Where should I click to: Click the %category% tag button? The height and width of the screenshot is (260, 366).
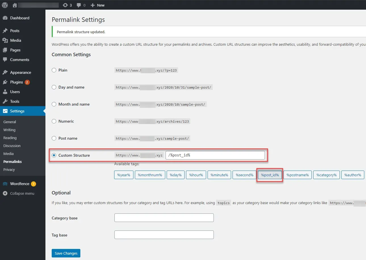click(x=327, y=175)
